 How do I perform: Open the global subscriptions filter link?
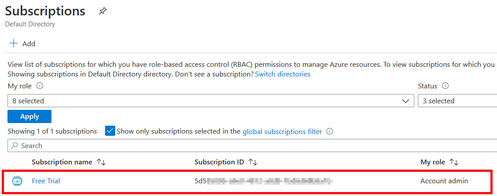click(x=282, y=131)
